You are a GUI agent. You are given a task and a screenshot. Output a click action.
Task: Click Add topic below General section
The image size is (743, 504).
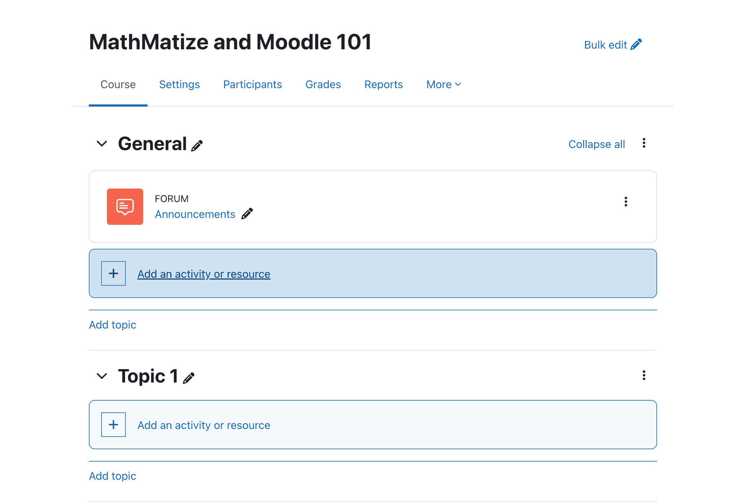113,325
